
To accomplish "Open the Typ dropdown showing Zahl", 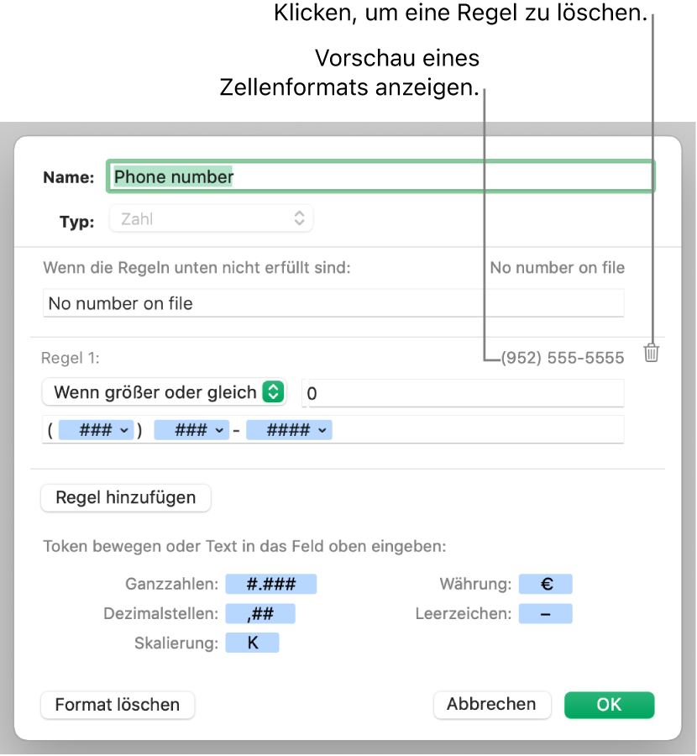I will [x=212, y=220].
